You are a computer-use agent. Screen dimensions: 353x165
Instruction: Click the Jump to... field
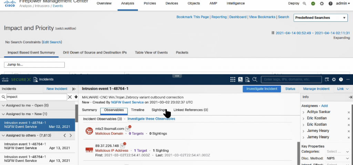click(34, 65)
